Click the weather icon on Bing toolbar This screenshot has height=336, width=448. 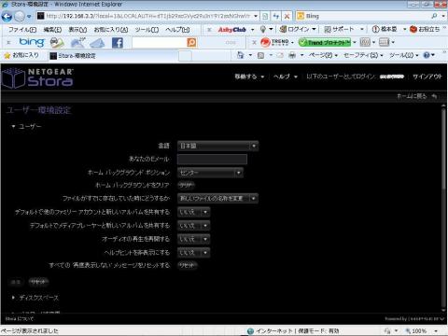pyautogui.click(x=77, y=42)
